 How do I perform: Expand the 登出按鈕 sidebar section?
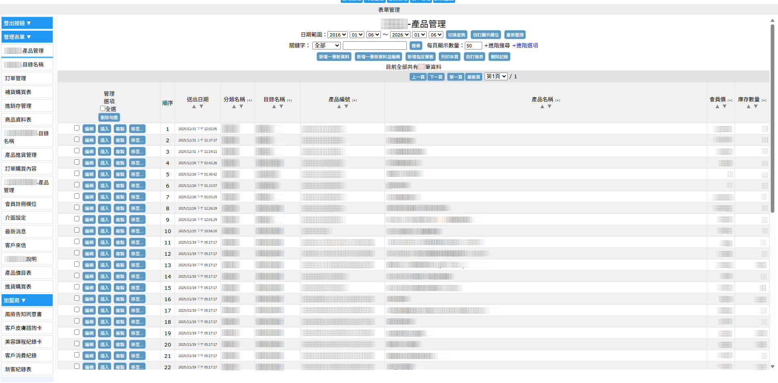tap(27, 23)
